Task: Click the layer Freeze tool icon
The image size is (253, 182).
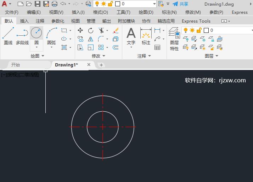Action: [x=203, y=39]
